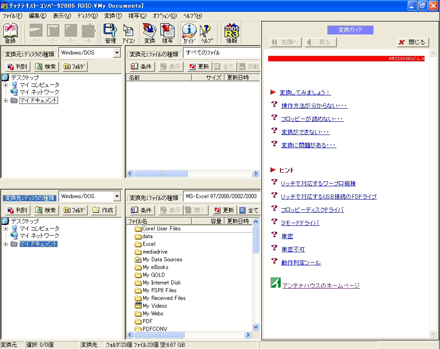Screen dimensions: 440x349
Task: Open the source disk type Windows/DOS dropdown
Action: [117, 52]
